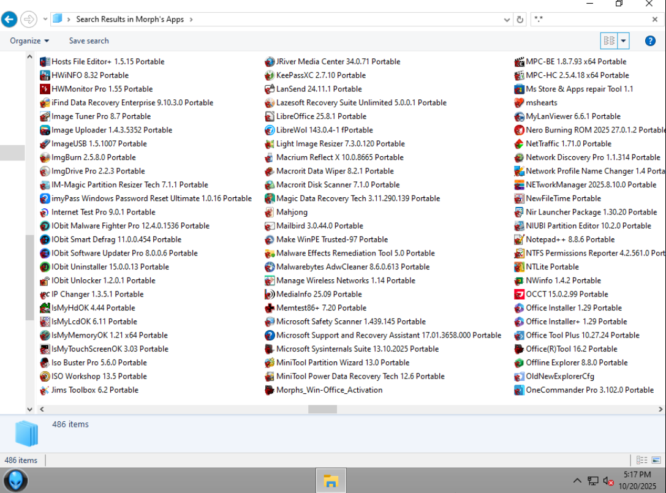
Task: Select the msHearts icon
Action: [x=519, y=103]
